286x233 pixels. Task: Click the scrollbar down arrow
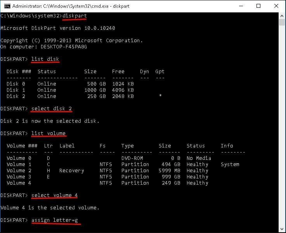tap(282, 229)
